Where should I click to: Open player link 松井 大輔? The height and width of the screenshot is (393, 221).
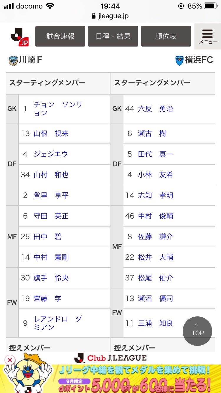pos(155,257)
